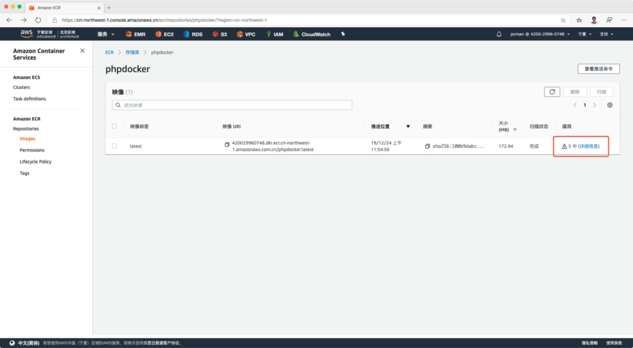Open the pcman account dropdown
Screen dimensions: 633x348
pos(539,35)
